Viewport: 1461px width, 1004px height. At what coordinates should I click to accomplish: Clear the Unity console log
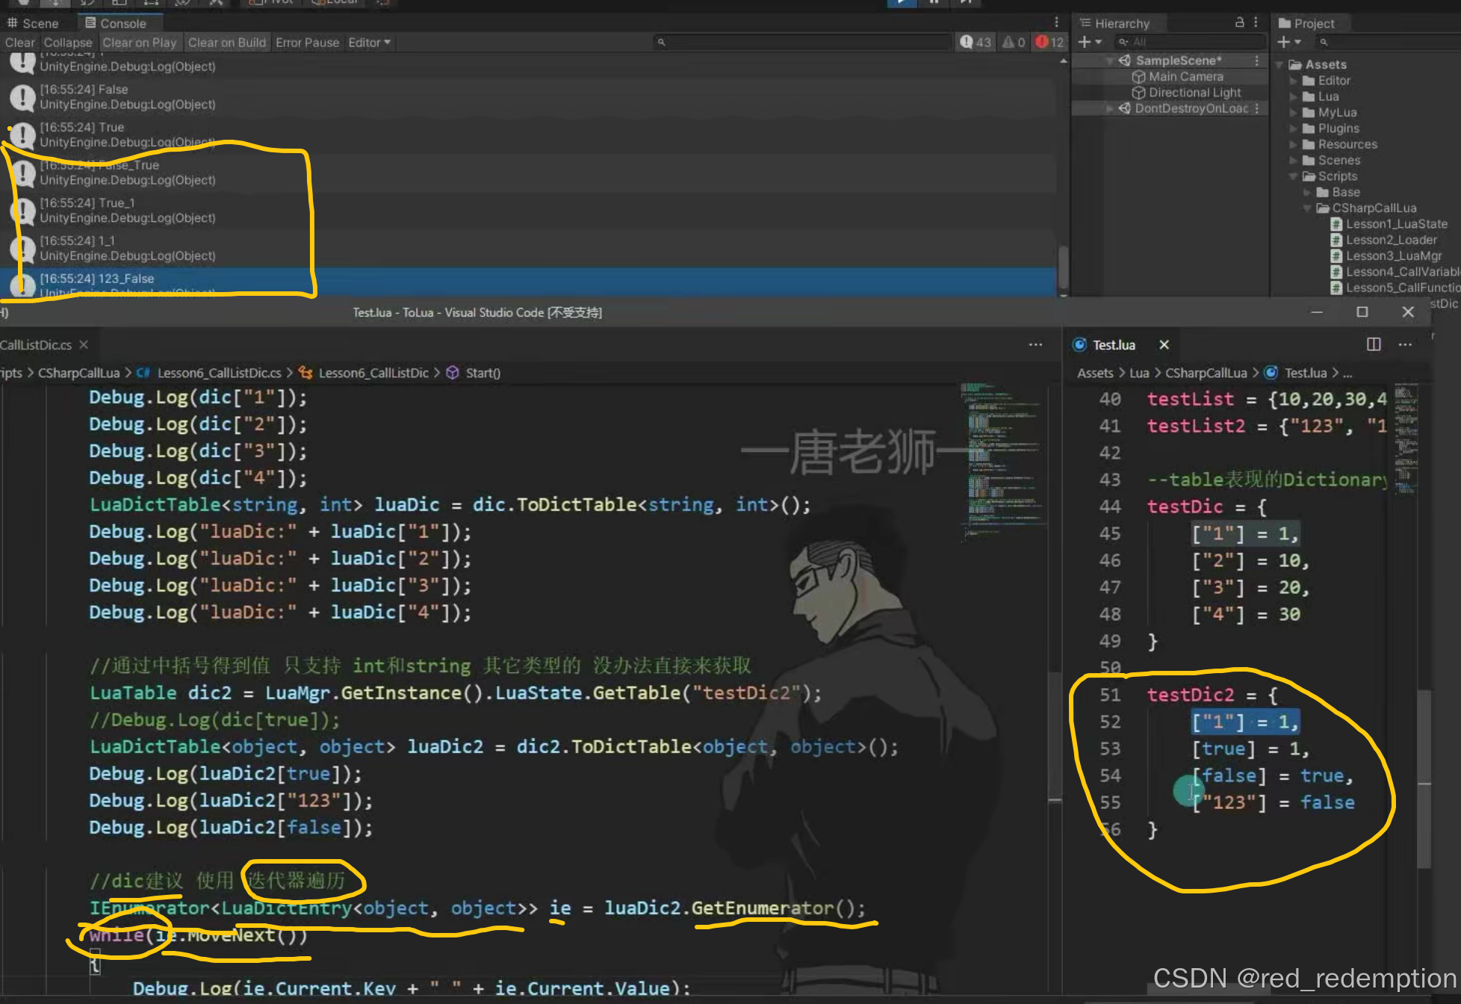(20, 43)
